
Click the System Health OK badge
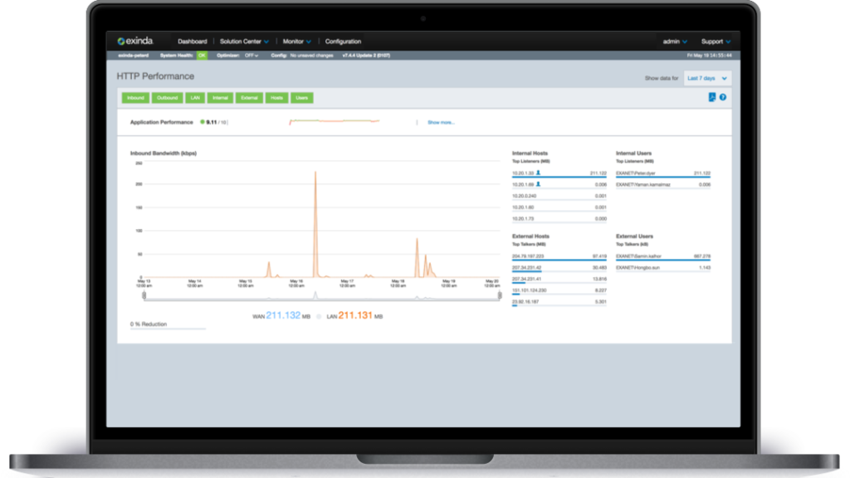[202, 56]
